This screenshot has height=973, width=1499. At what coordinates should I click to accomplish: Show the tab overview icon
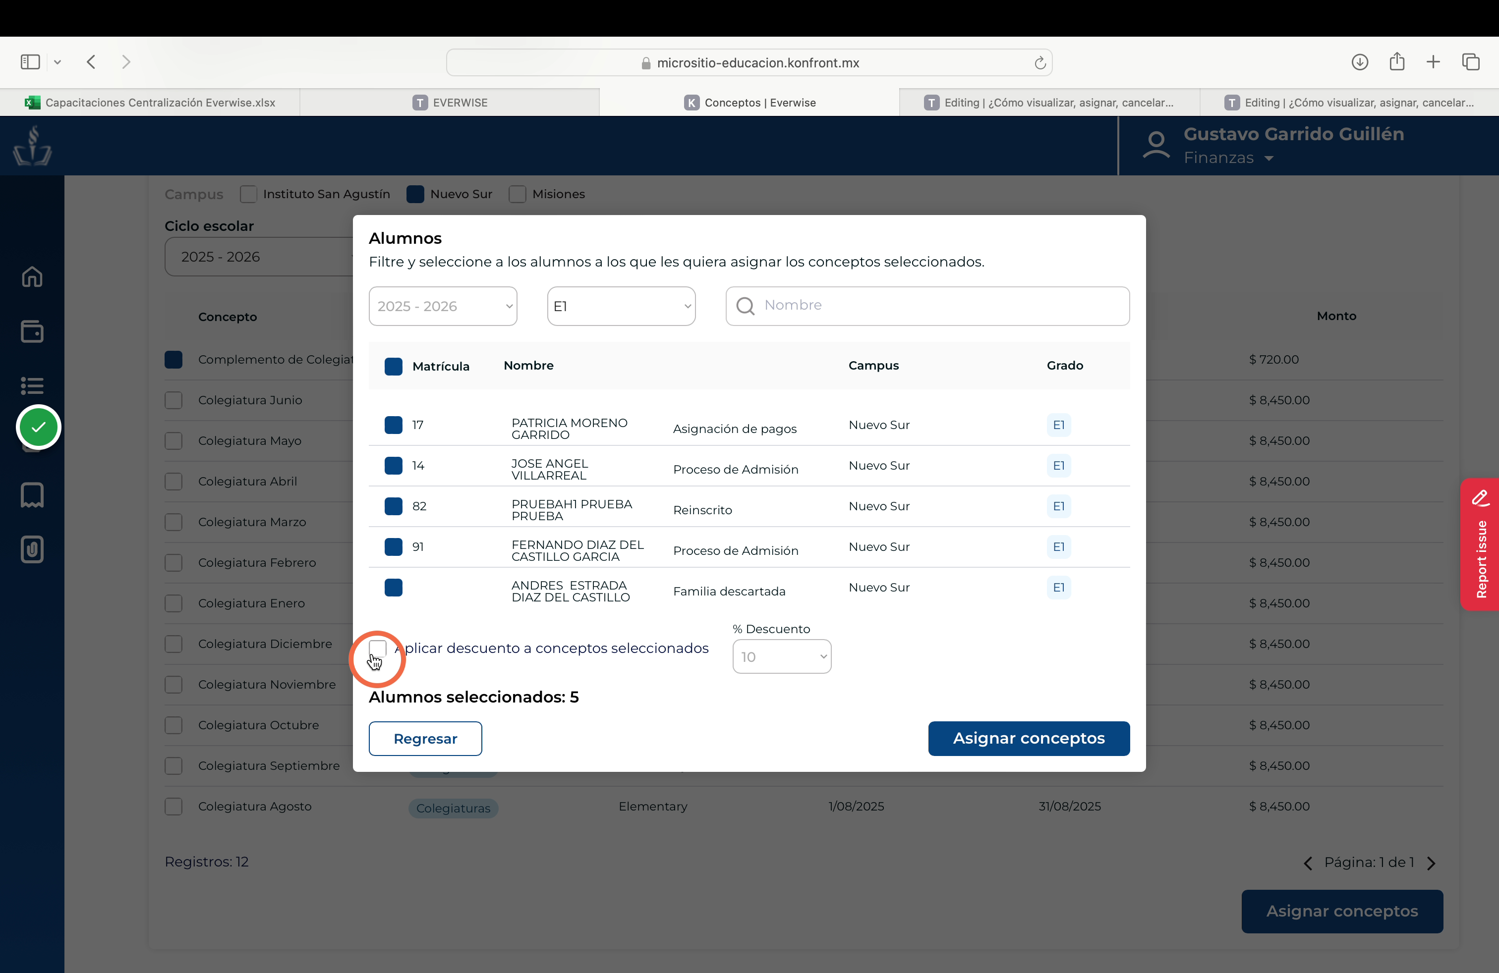coord(1471,61)
